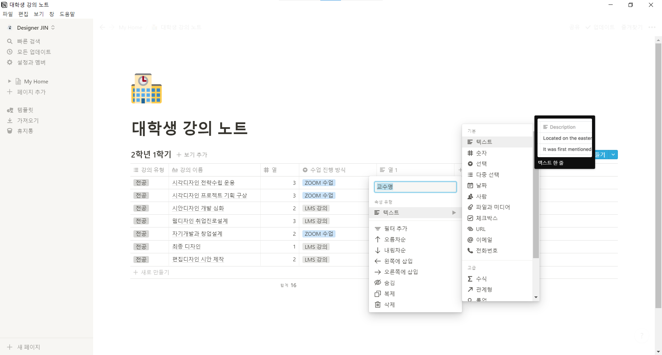Choose 다중 선택 multi-select type
The height and width of the screenshot is (355, 662).
pos(497,175)
